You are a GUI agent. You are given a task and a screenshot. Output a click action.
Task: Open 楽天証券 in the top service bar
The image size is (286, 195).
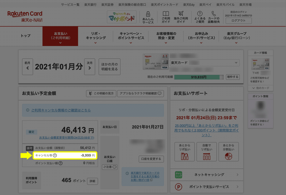tap(108, 5)
